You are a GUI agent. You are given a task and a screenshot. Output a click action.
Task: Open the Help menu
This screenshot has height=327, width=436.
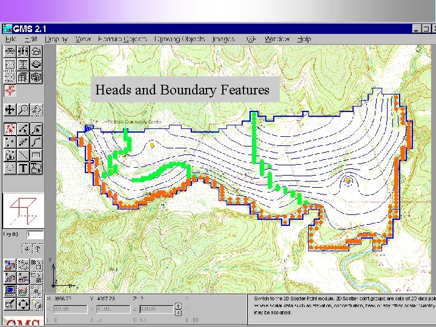pos(304,39)
